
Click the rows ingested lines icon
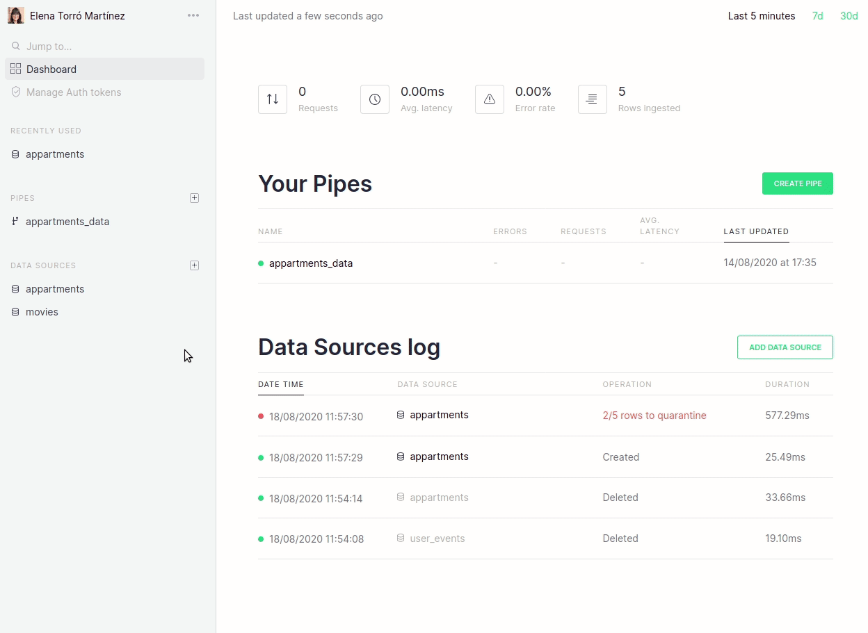pos(592,99)
